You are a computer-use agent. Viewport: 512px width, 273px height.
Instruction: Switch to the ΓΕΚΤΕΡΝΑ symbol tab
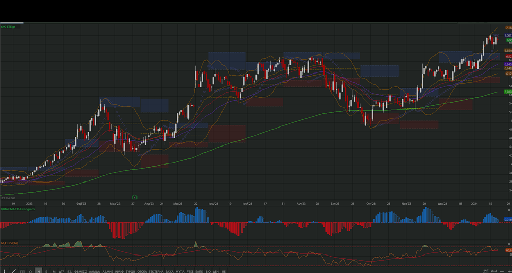point(157,271)
